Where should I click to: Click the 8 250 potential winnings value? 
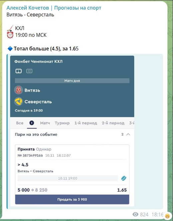(x=41, y=190)
